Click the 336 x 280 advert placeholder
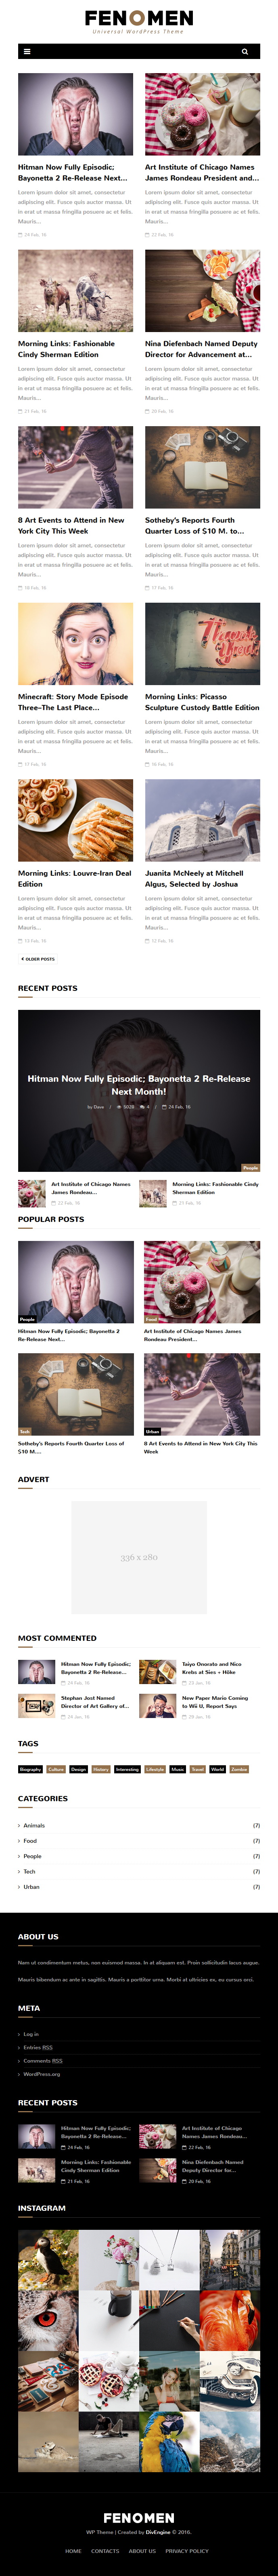The image size is (278, 2576). 139,1557
